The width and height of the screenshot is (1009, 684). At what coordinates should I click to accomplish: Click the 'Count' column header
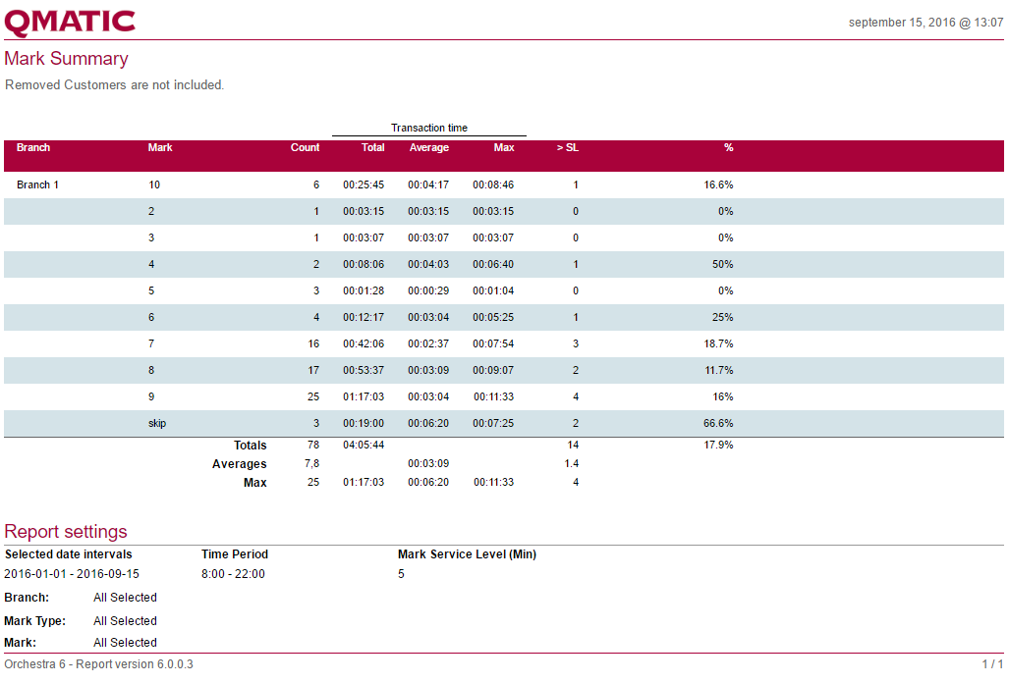click(x=305, y=148)
